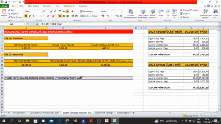Open the Genel number format dropdown
This screenshot has width=221, height=124.
coord(121,11)
